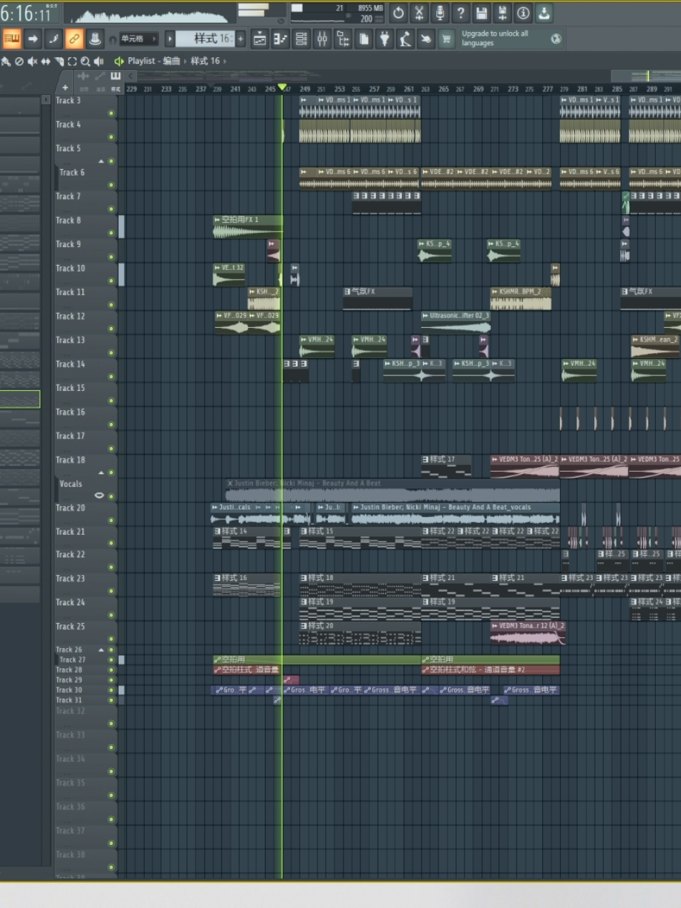681x908 pixels.
Task: Click the pattern menu arrow before 样式 16
Action: tap(170, 39)
